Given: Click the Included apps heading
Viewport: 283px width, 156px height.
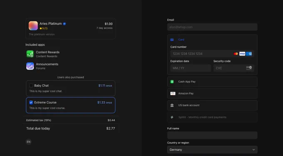Looking at the screenshot, I should (x=35, y=45).
